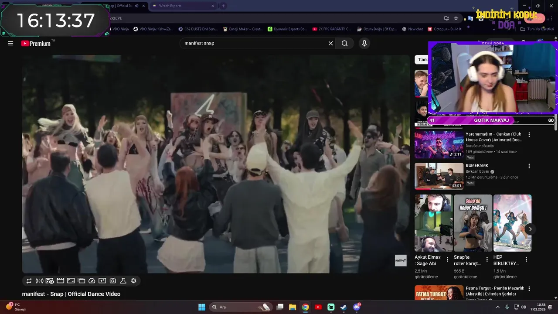Toggle cinema clapperboard mode icon
The width and height of the screenshot is (558, 314).
(60, 281)
